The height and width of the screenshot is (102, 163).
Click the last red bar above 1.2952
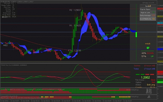pos(152,74)
